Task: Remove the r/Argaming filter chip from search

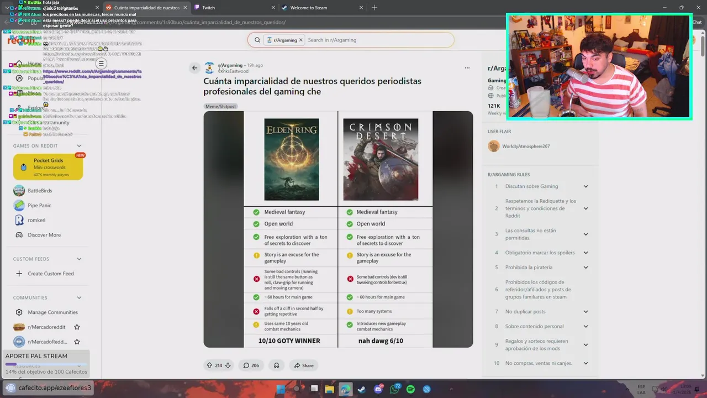Action: pos(301,40)
